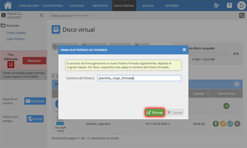247x148 pixels.
Task: Click the Disco virtual drive icon
Action: 56,29
